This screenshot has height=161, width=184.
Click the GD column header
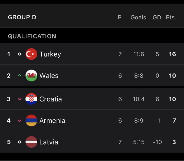pyautogui.click(x=157, y=17)
